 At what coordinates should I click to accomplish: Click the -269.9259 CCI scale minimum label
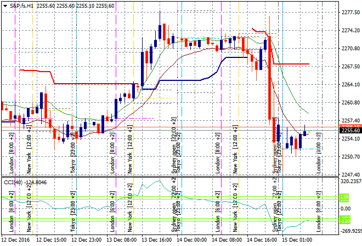tap(350, 230)
